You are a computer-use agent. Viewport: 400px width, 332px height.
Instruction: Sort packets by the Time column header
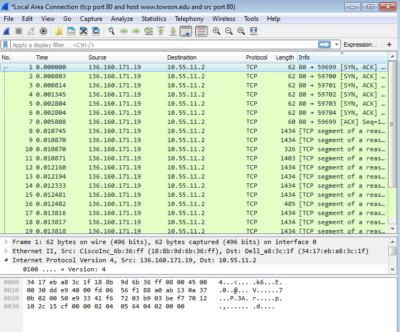[x=60, y=57]
